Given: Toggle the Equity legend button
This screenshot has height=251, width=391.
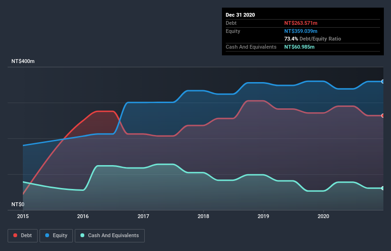Looking at the screenshot, I should (56, 236).
